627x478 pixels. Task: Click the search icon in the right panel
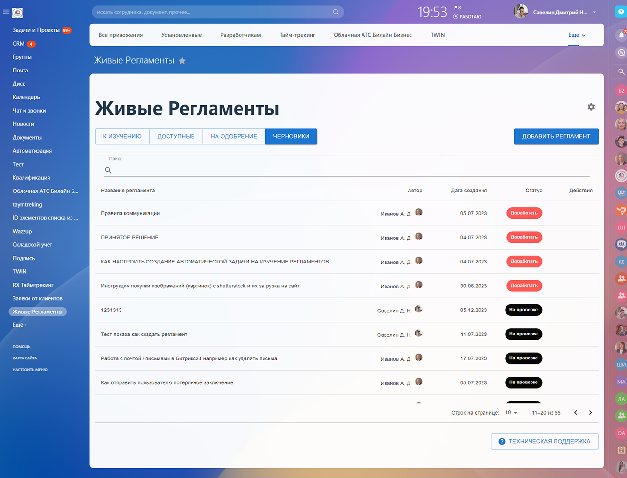[621, 72]
